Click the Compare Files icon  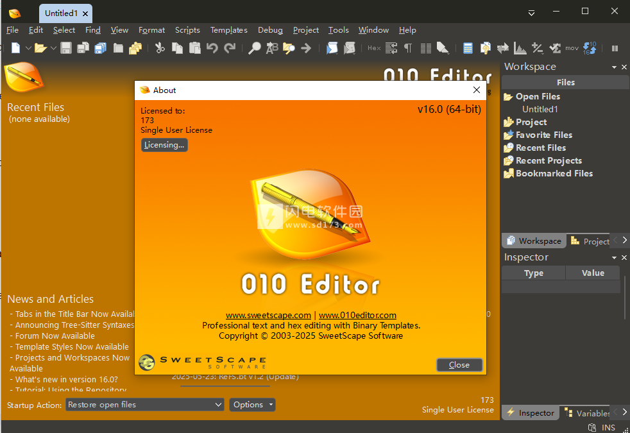(x=486, y=48)
